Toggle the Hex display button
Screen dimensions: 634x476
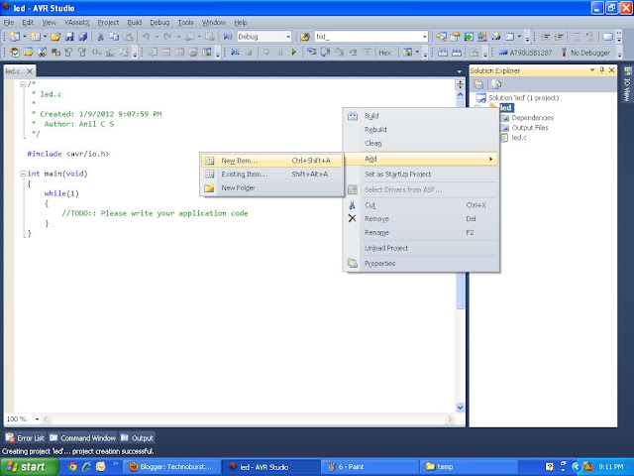385,53
